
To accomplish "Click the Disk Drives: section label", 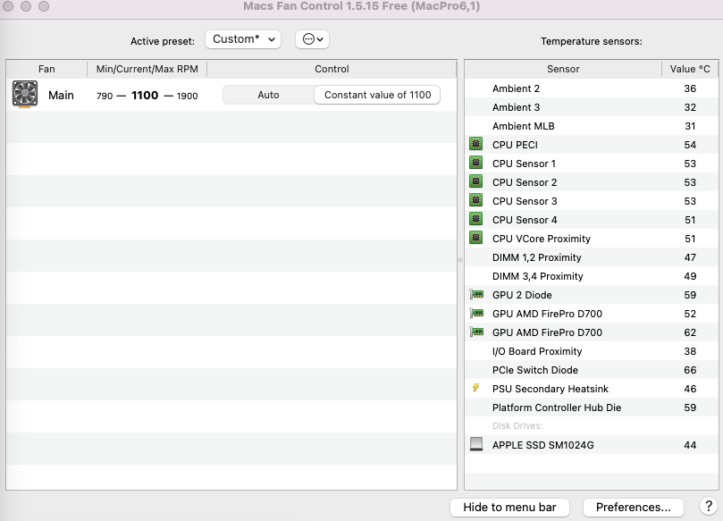I will 517,426.
